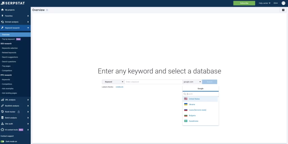Click the Backlink analysis chain icon
Viewport: 288px width, 144px height.
pyautogui.click(x=2, y=106)
